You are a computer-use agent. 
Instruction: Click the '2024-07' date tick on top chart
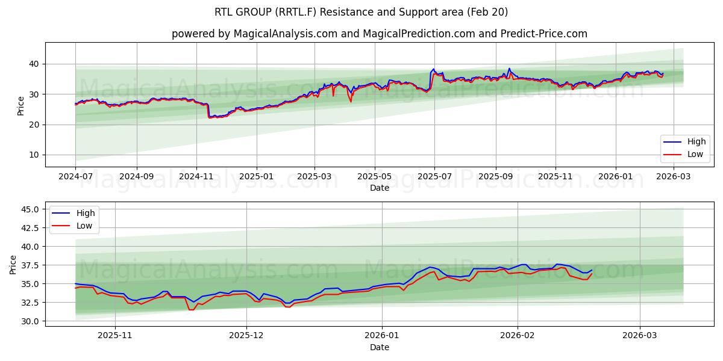[x=75, y=177]
